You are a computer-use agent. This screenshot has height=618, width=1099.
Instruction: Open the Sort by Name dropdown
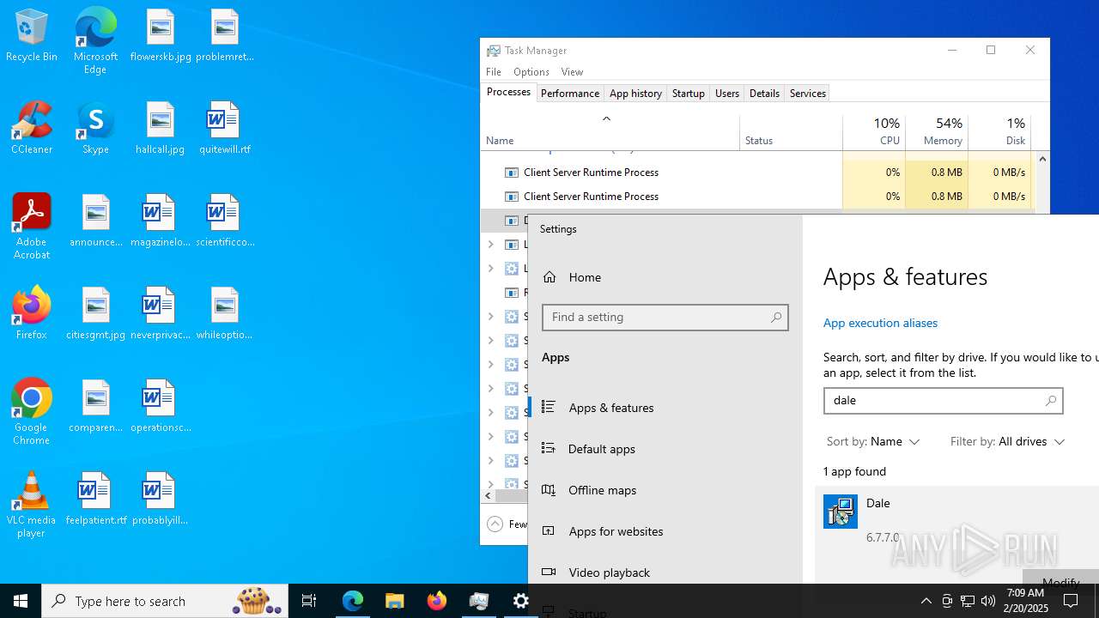pyautogui.click(x=873, y=441)
